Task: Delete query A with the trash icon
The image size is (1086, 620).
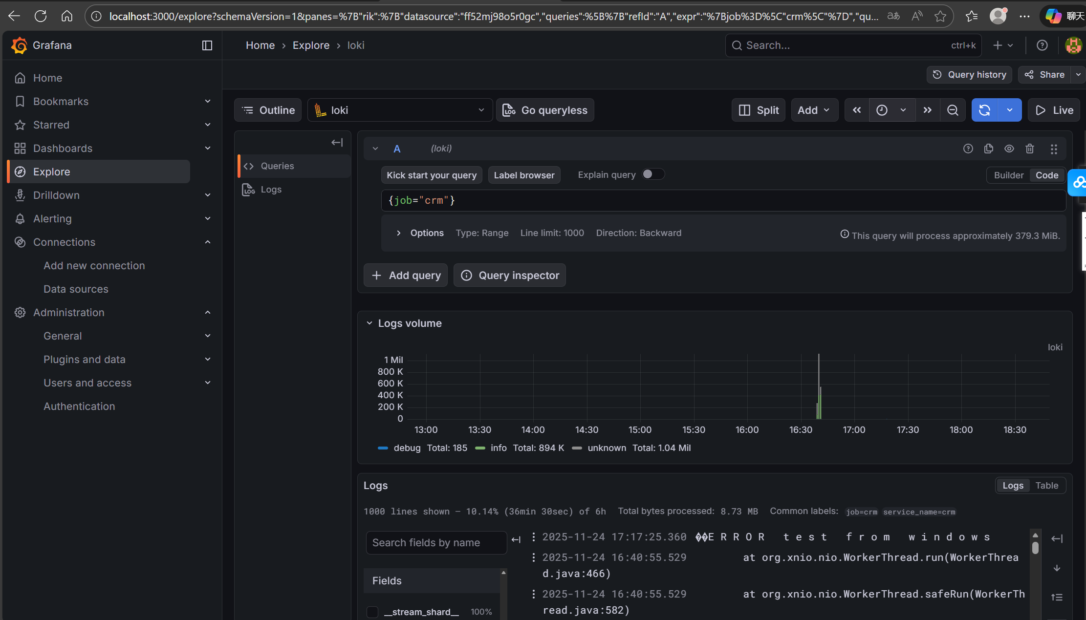Action: coord(1030,149)
